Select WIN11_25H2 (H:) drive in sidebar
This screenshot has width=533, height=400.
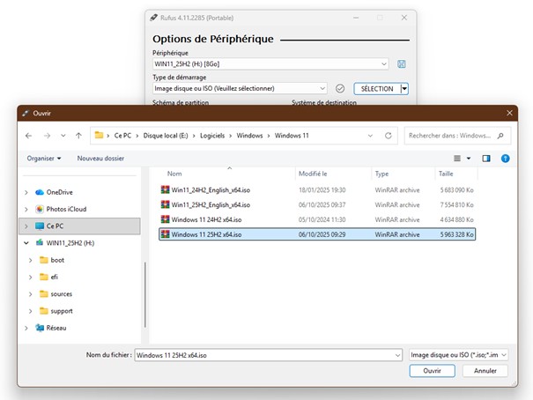tap(70, 243)
